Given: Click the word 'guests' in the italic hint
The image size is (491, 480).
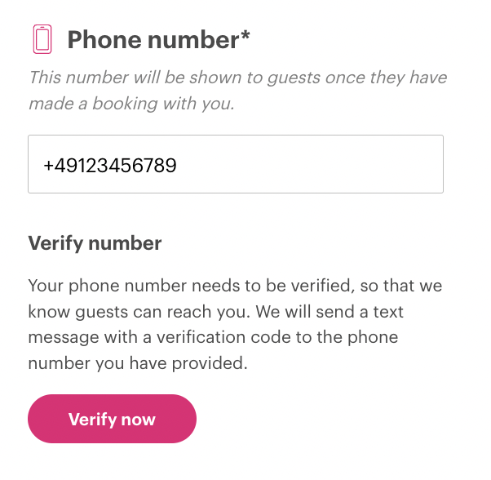Looking at the screenshot, I should [294, 78].
